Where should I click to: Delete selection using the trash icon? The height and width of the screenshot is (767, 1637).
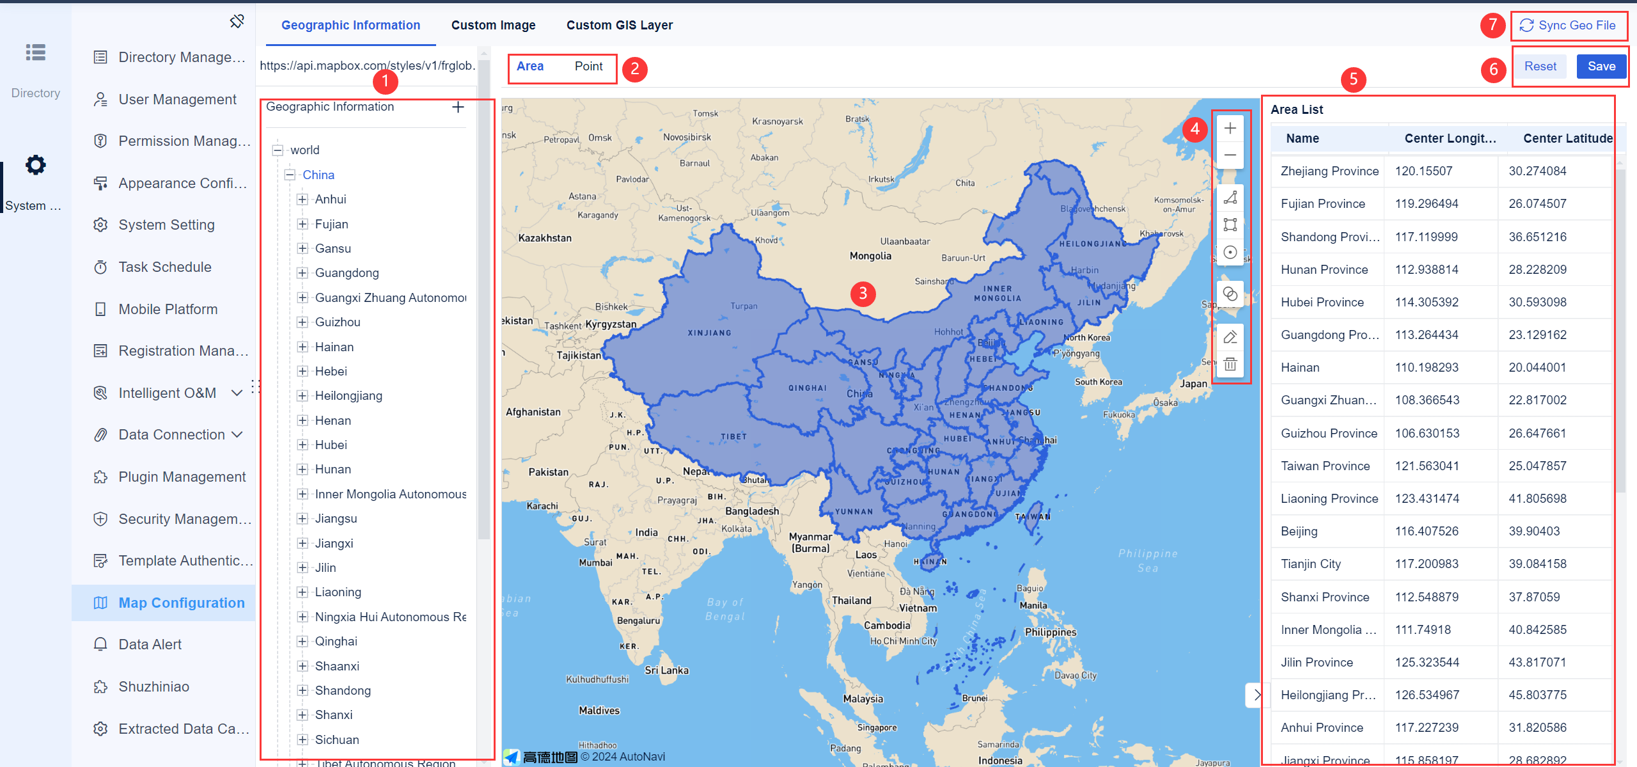point(1230,364)
